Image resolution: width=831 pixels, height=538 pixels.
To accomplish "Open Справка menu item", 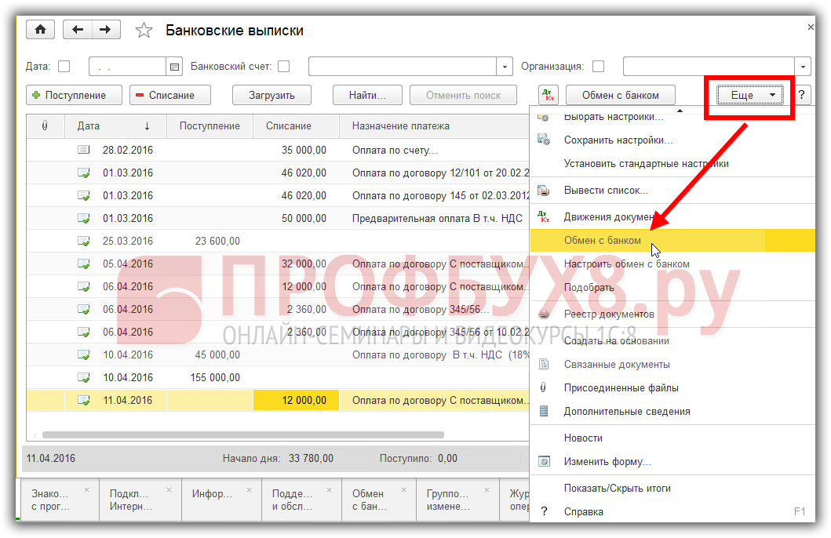I will coord(672,511).
